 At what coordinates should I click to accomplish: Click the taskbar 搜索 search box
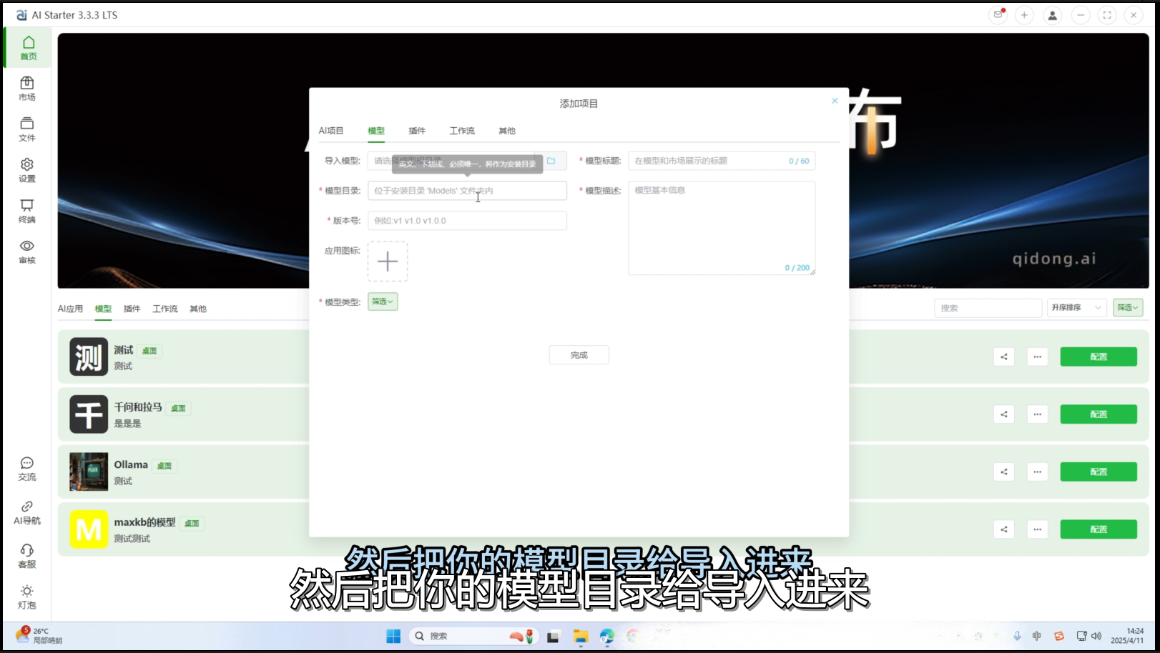click(472, 636)
